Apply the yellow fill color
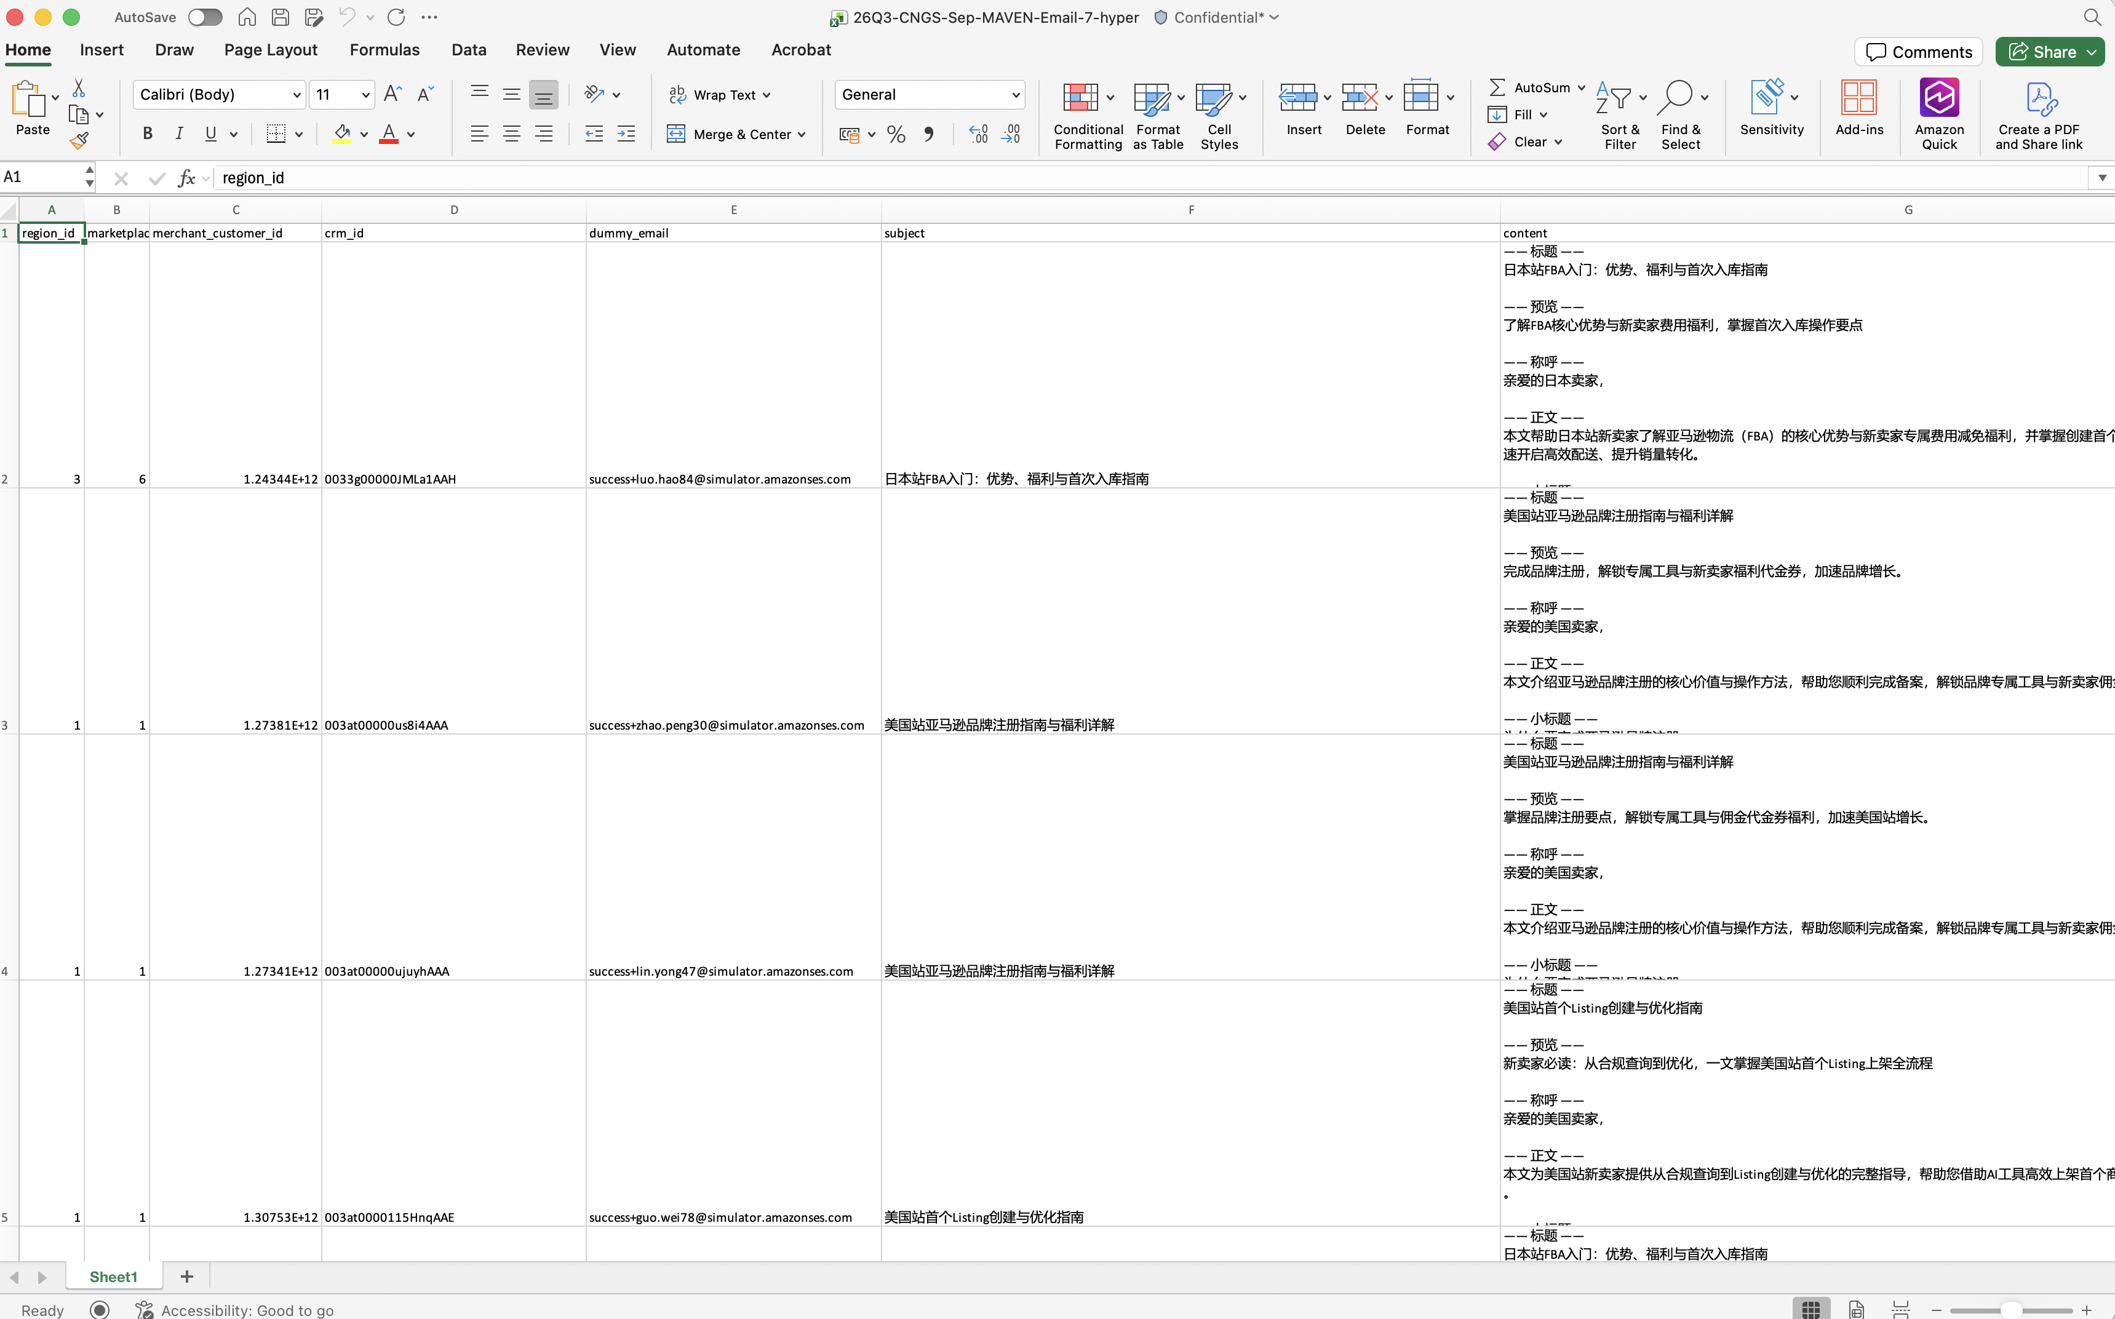 pyautogui.click(x=342, y=133)
